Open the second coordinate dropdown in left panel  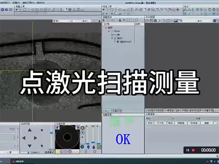(18, 137)
